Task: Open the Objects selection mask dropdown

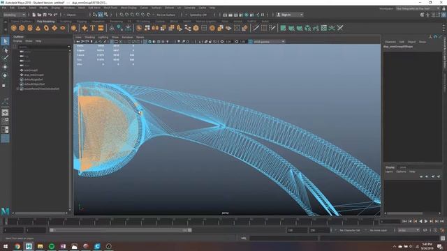Action: click(76, 15)
